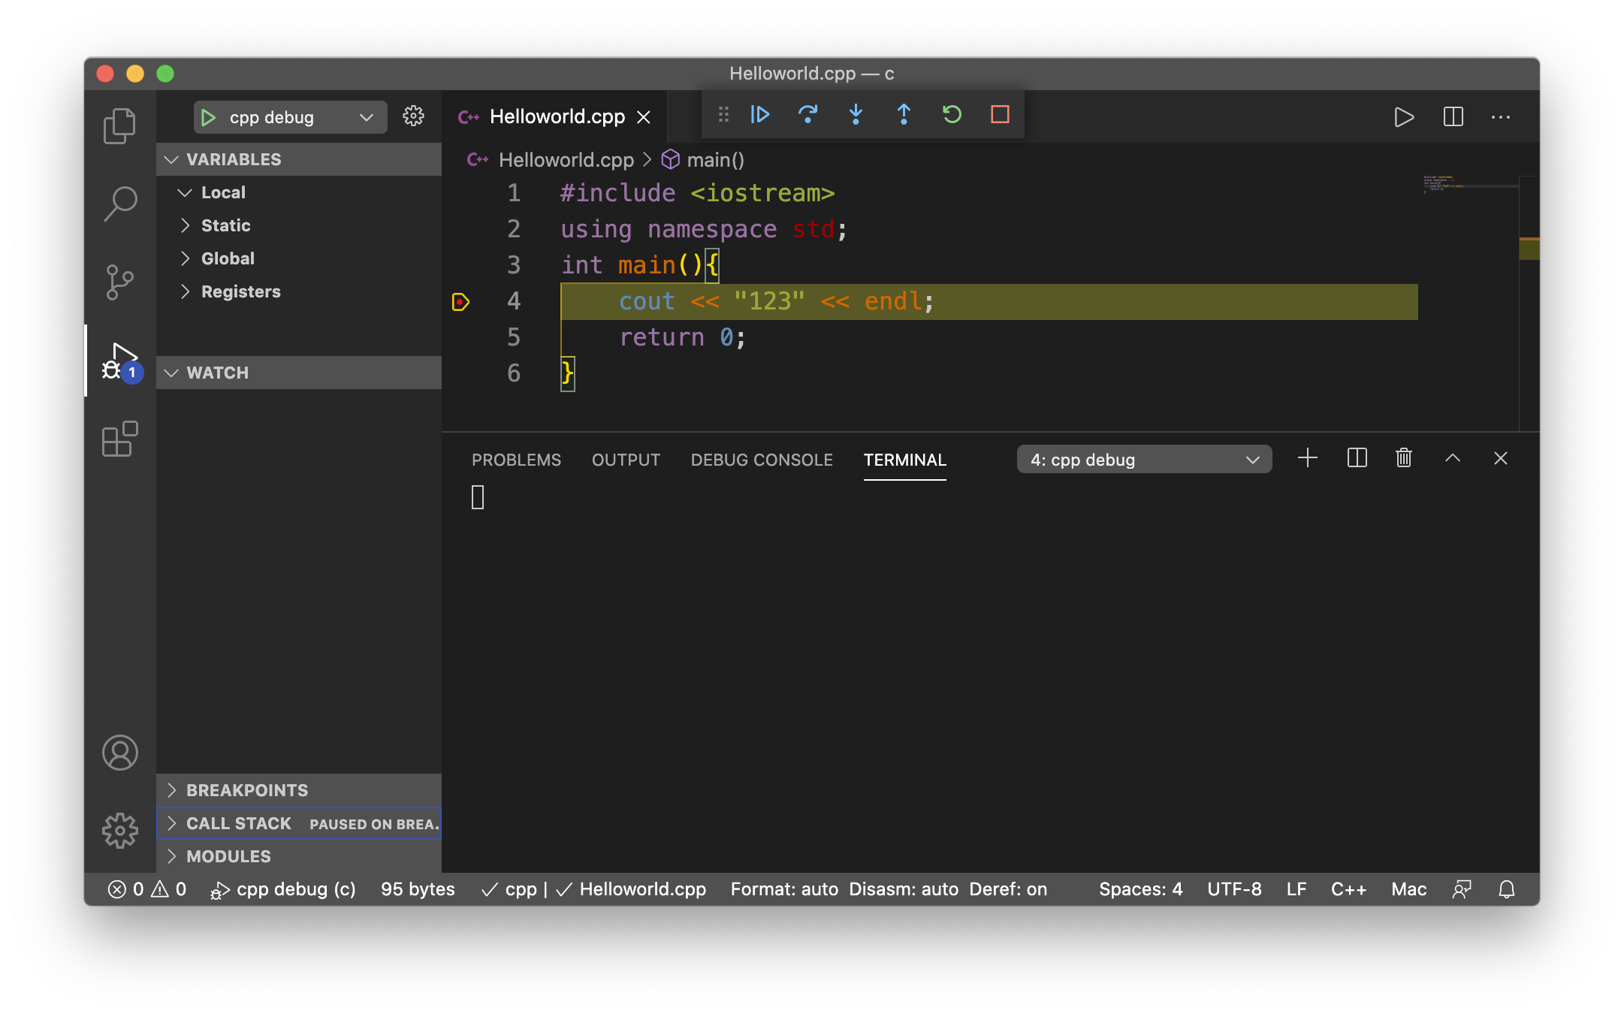Expand the Registers scope
This screenshot has height=1017, width=1624.
point(299,291)
